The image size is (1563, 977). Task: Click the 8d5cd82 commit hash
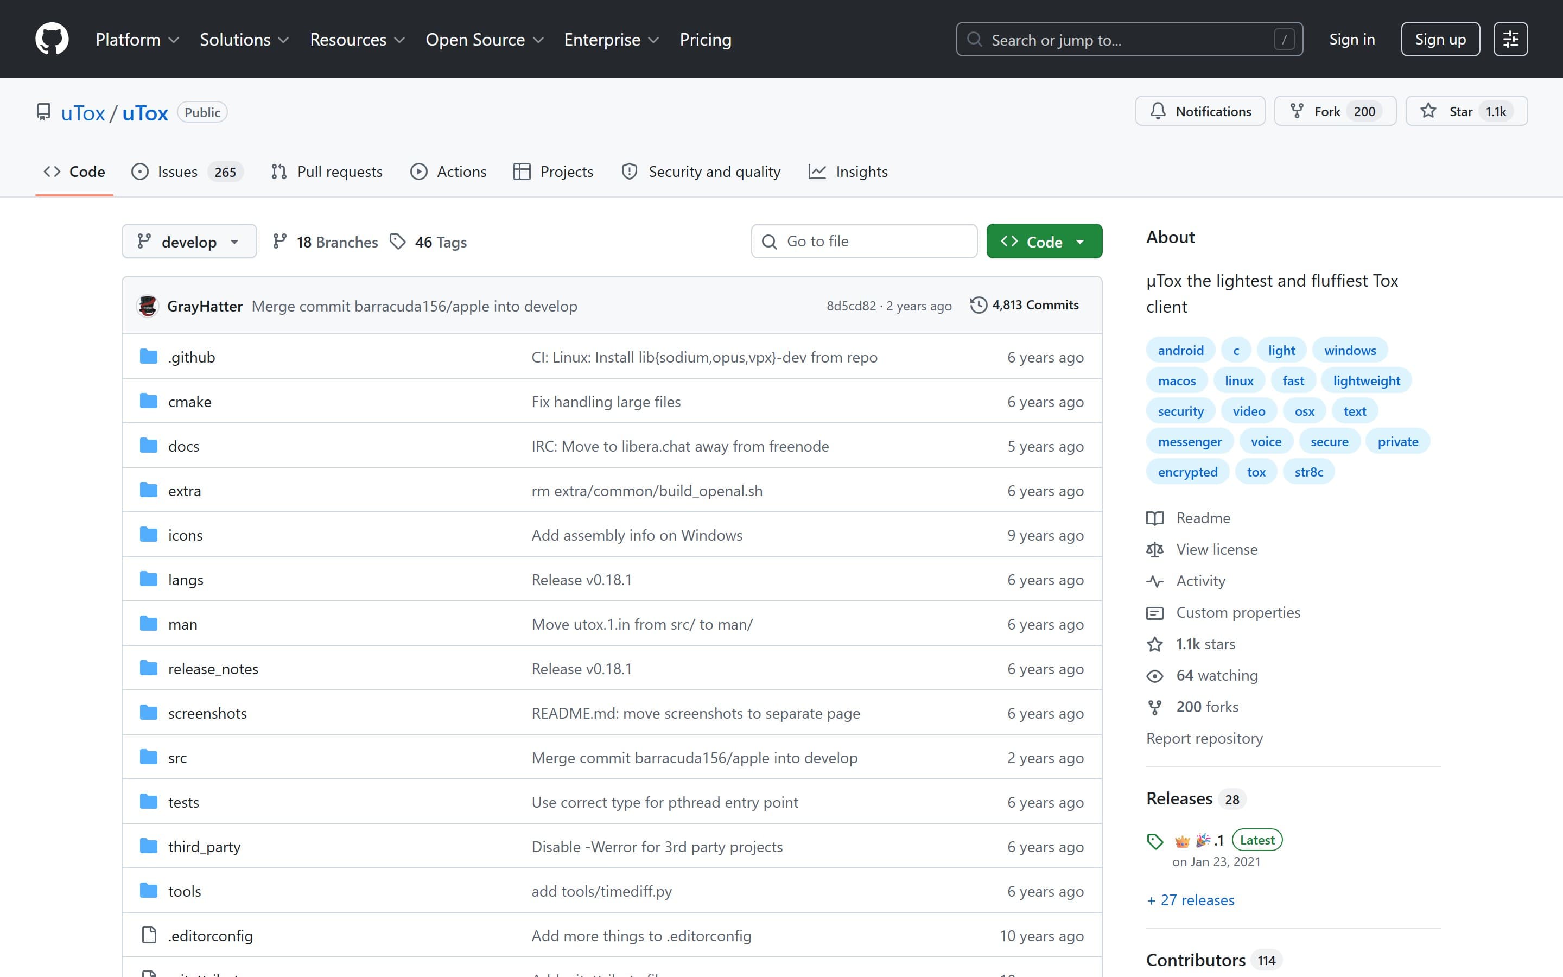[850, 306]
